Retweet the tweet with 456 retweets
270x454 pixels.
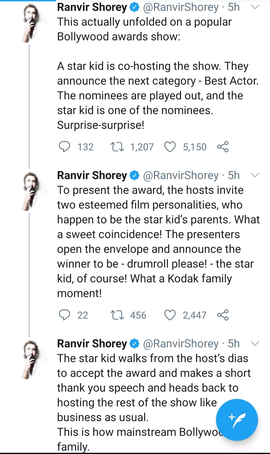117,315
